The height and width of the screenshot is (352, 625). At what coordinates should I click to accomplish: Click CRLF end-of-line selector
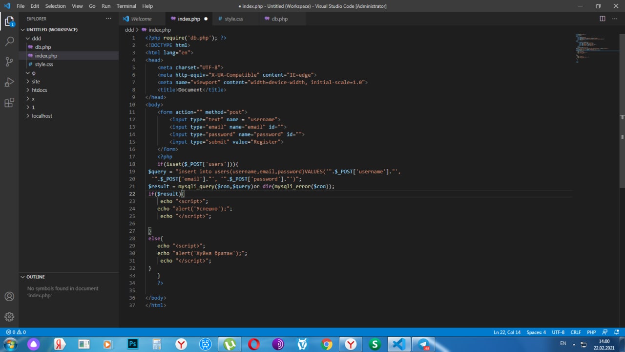pyautogui.click(x=575, y=332)
